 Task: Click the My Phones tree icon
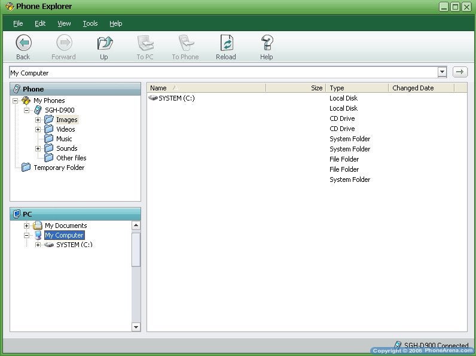click(x=26, y=101)
